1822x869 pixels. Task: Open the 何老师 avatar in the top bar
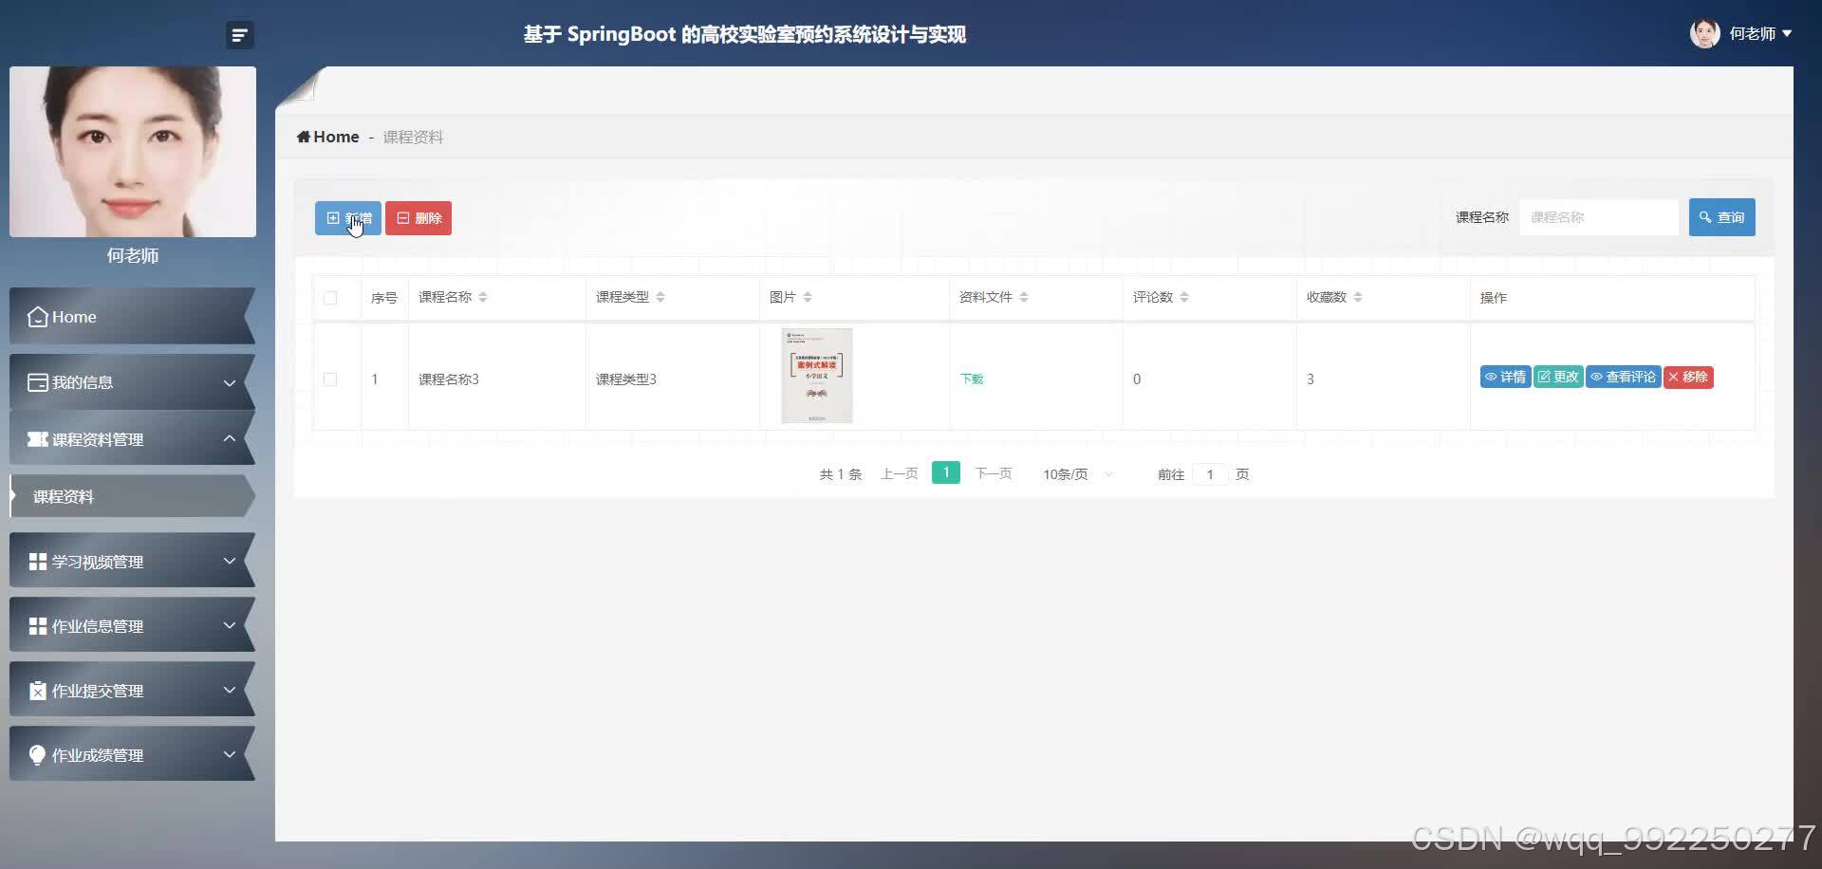pos(1704,33)
